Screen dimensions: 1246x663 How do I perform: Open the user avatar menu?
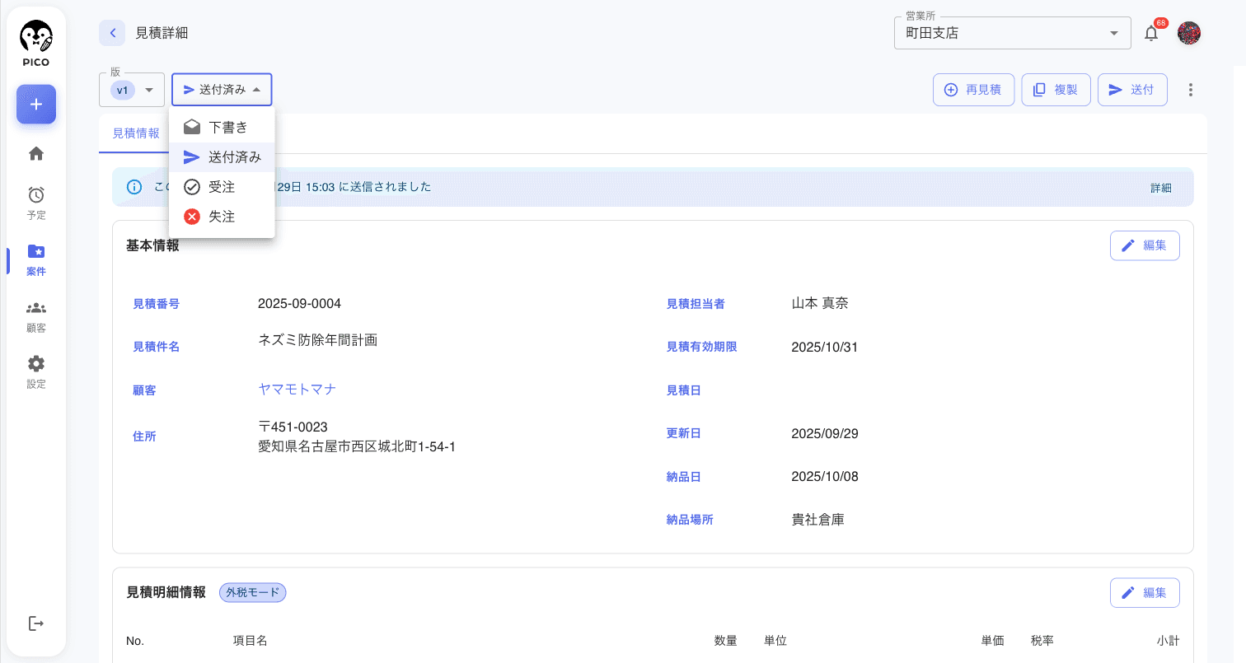pyautogui.click(x=1189, y=33)
